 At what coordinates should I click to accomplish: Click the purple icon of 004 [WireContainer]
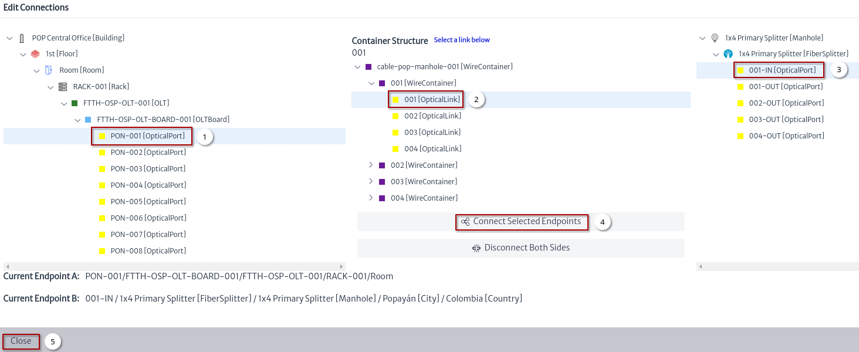point(382,198)
